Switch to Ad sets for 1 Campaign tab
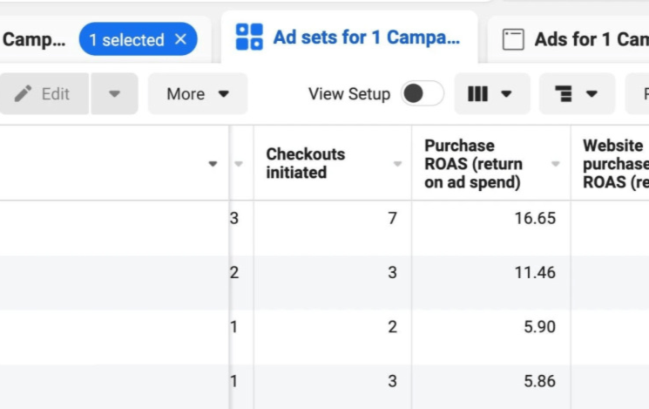Image resolution: width=649 pixels, height=409 pixels. point(366,37)
